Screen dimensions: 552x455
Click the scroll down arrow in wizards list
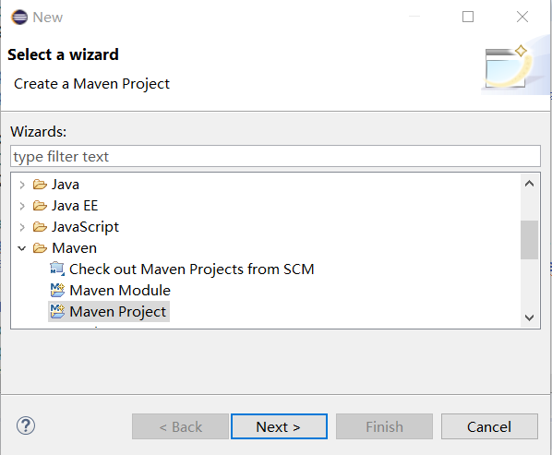click(529, 317)
